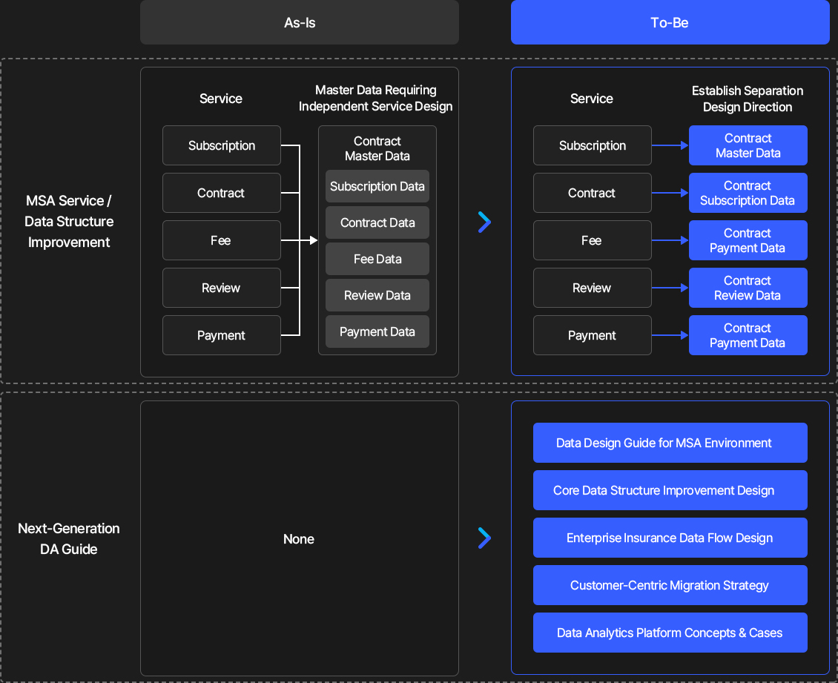The height and width of the screenshot is (683, 838).
Task: Click the blue Contract Master Data box
Action: 748,145
